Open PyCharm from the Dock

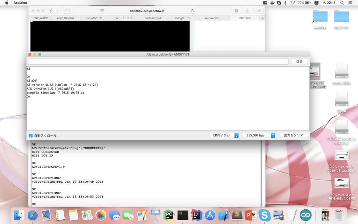pyautogui.click(x=169, y=215)
